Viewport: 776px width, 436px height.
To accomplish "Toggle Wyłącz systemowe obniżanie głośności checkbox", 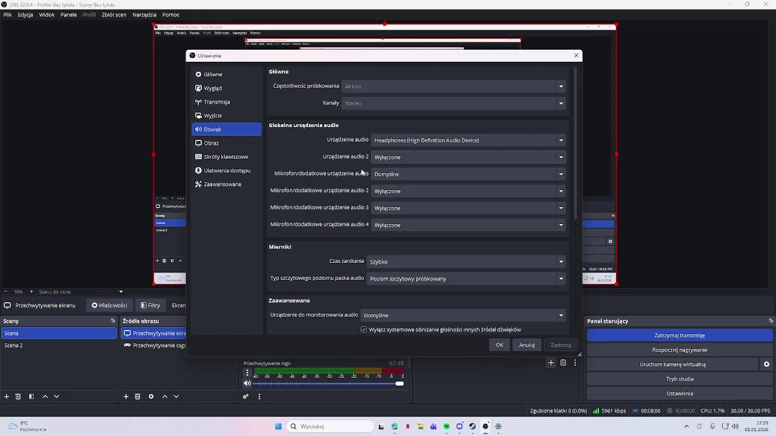I will tap(364, 329).
